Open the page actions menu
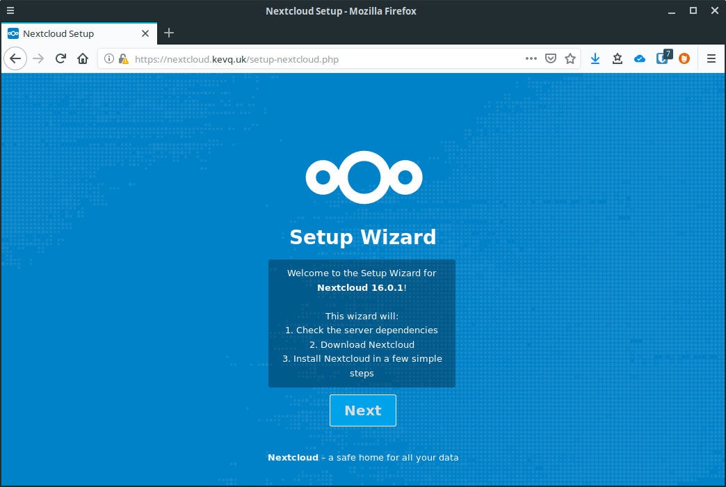Viewport: 726px width, 487px height. pos(531,58)
